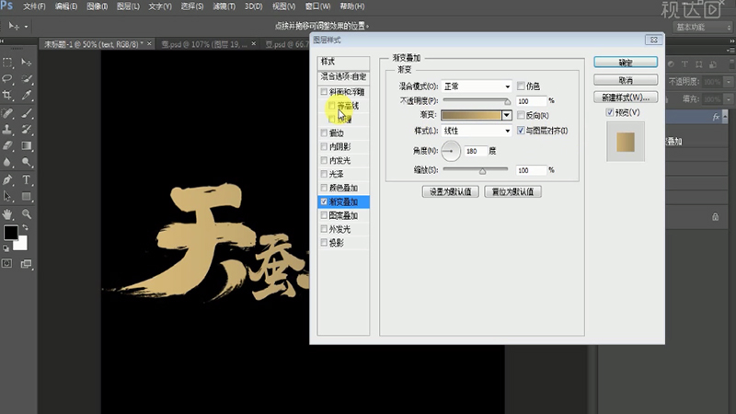Open the gradient picker dropdown arrow
Screen dimensions: 736x414
pos(507,115)
